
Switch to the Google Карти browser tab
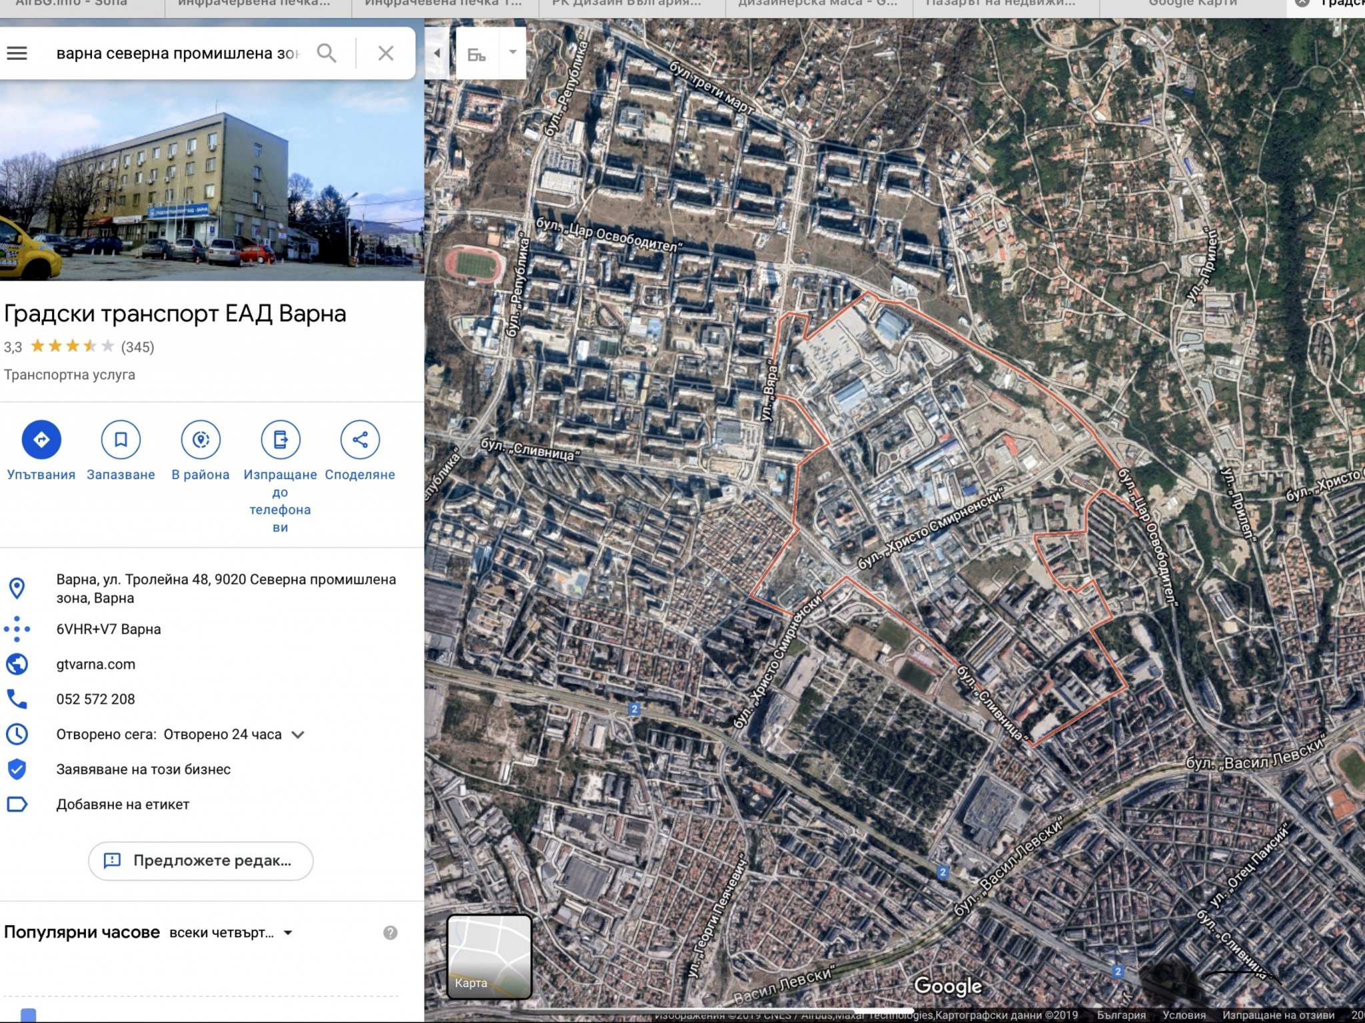[x=1192, y=4]
